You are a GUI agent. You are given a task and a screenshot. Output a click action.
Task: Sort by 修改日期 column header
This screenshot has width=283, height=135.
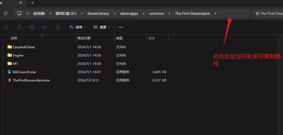pyautogui.click(x=84, y=38)
